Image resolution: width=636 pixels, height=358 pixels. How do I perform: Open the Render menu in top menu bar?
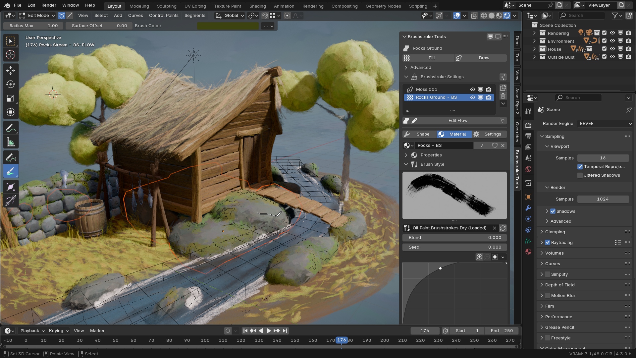(48, 6)
